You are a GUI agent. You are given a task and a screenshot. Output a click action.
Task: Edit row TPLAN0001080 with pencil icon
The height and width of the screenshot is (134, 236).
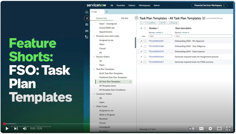(141, 46)
